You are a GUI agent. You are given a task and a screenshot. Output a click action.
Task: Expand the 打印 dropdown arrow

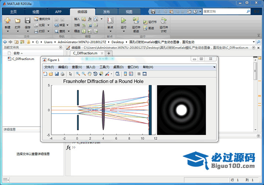point(48,31)
